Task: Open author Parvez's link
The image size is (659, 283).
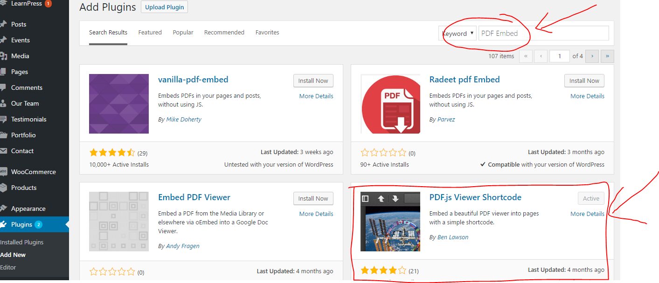Action: click(x=446, y=120)
